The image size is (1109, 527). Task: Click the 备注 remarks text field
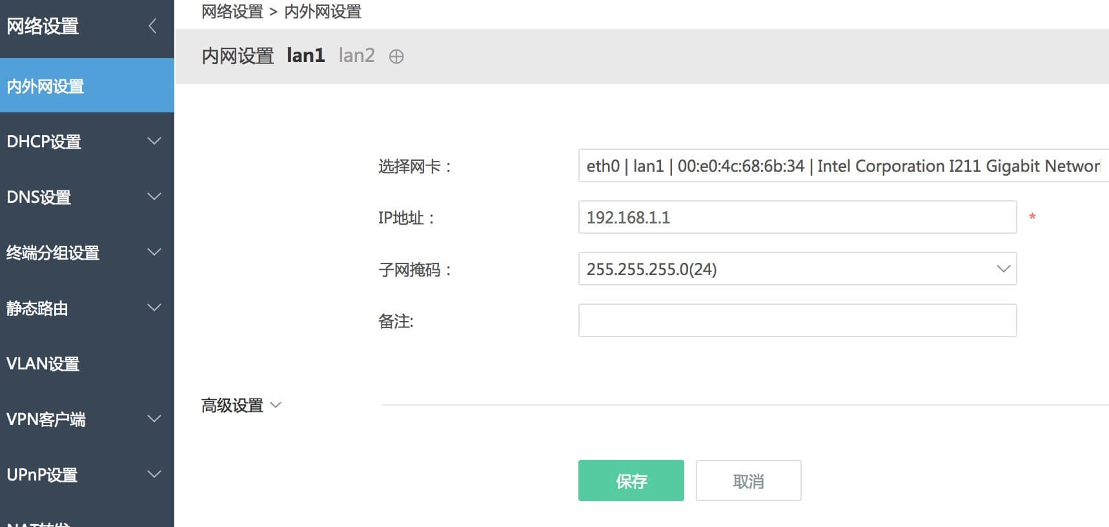(797, 320)
